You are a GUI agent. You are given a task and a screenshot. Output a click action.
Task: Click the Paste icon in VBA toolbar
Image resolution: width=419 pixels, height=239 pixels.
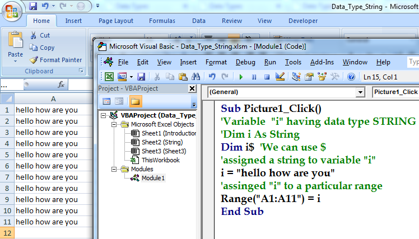coord(183,77)
